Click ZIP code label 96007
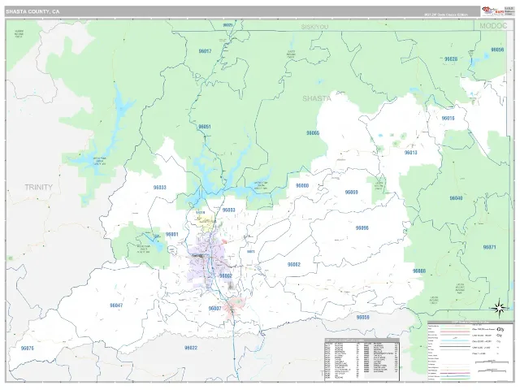The width and height of the screenshot is (520, 390). [x=214, y=309]
